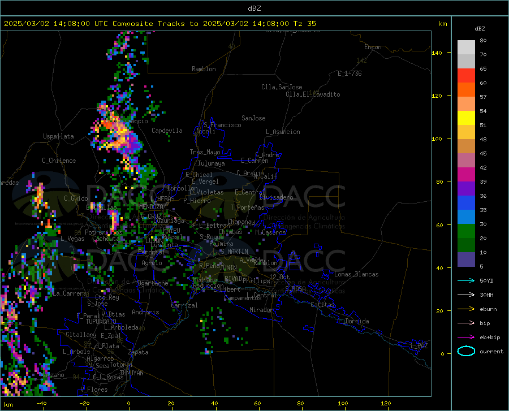The image size is (509, 411).
Task: Click the Divisadero map label
Action: tap(276, 197)
